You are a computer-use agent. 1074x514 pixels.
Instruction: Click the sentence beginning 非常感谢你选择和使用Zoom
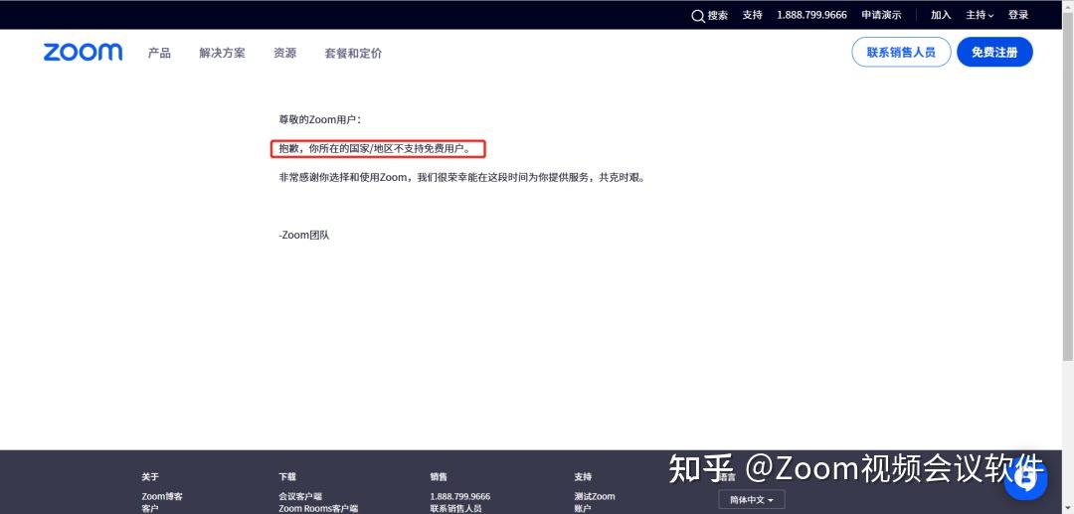click(462, 177)
